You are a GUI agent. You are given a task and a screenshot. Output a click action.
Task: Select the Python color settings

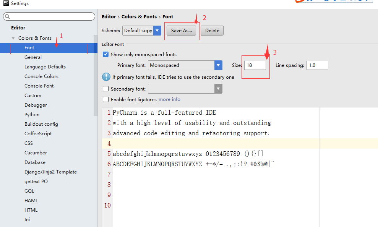coord(32,115)
